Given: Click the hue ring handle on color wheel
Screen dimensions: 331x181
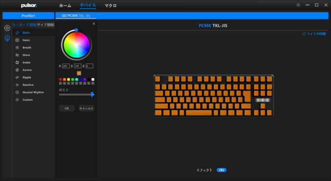Looking at the screenshot, I should tap(76, 30).
